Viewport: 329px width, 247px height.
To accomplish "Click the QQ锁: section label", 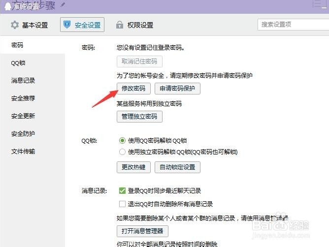I will click(89, 141).
